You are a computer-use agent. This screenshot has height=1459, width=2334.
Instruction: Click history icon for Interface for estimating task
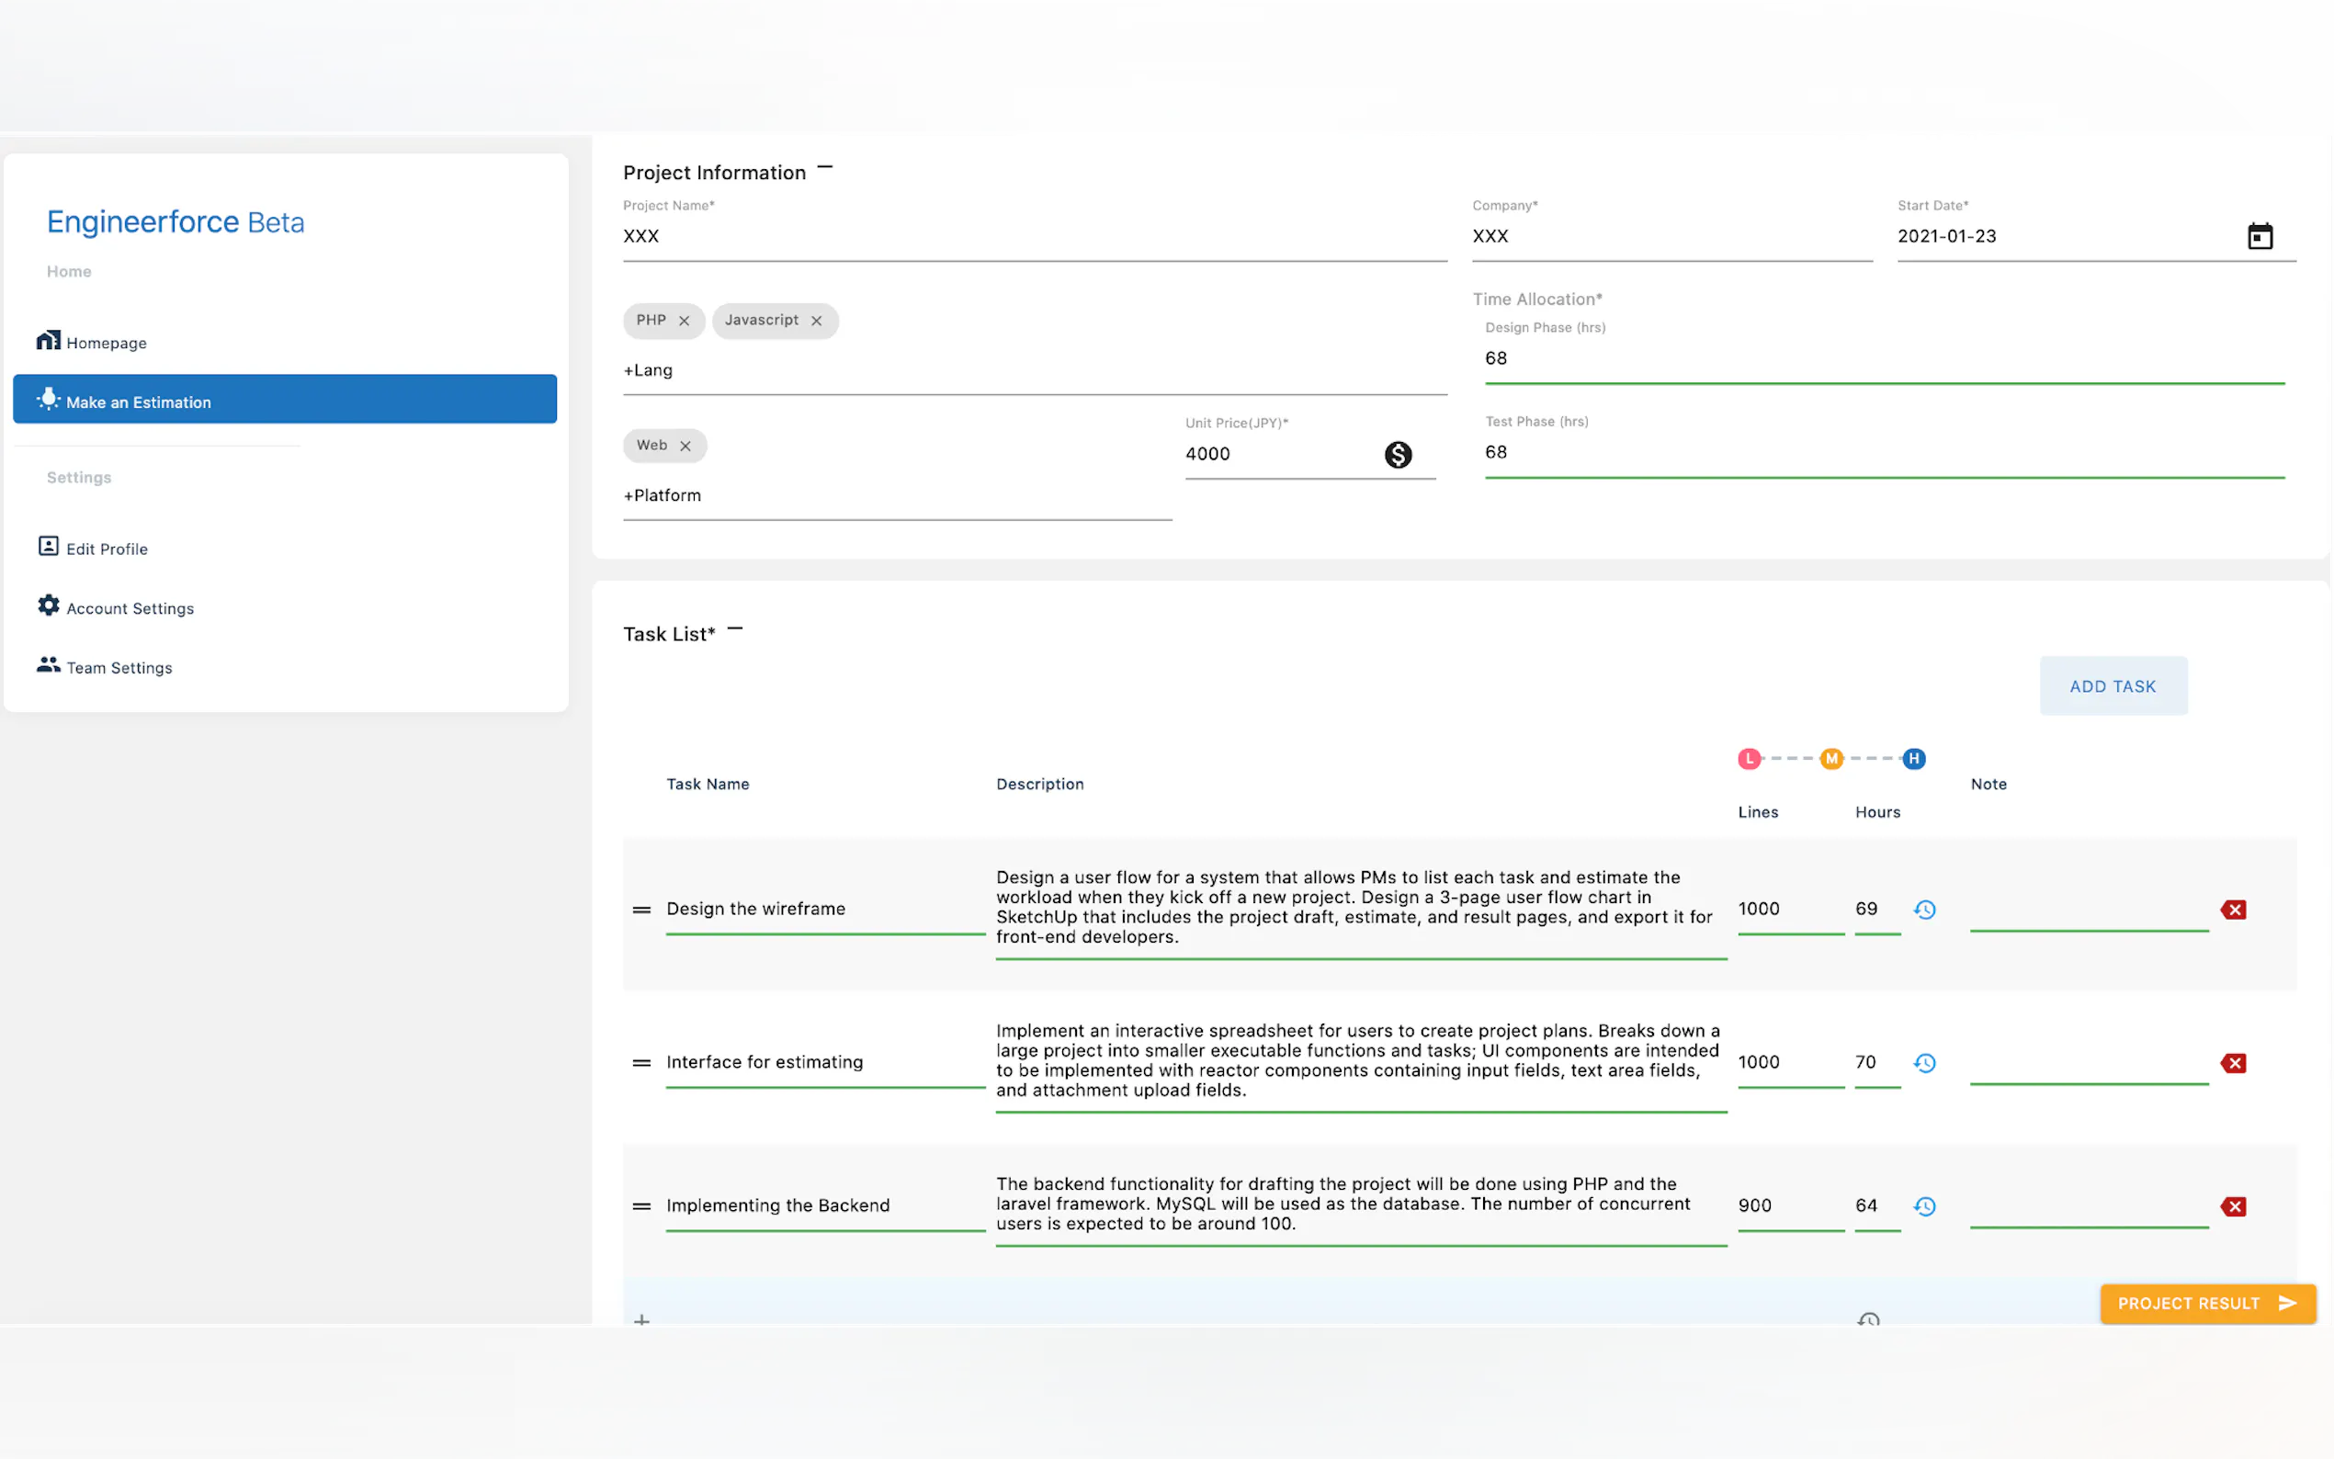[x=1924, y=1063]
